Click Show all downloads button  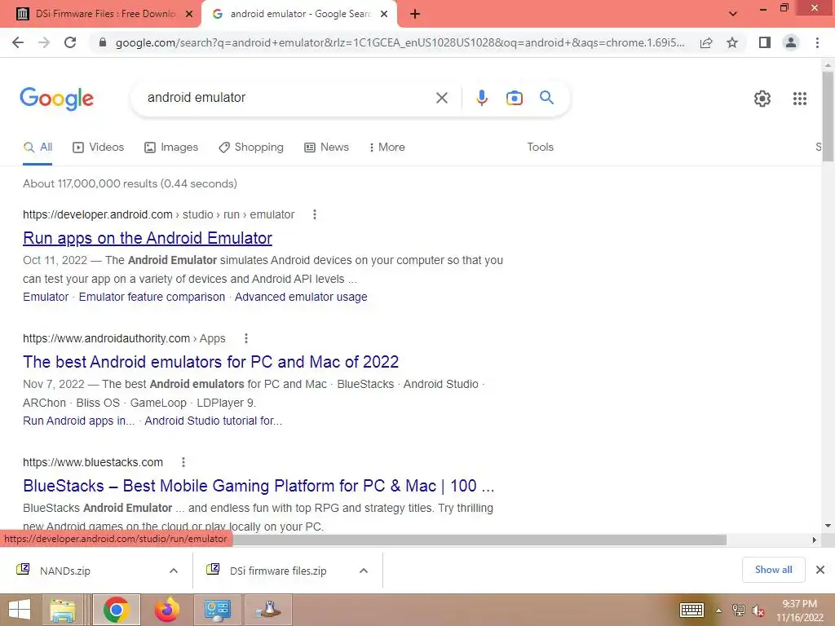[x=773, y=570]
